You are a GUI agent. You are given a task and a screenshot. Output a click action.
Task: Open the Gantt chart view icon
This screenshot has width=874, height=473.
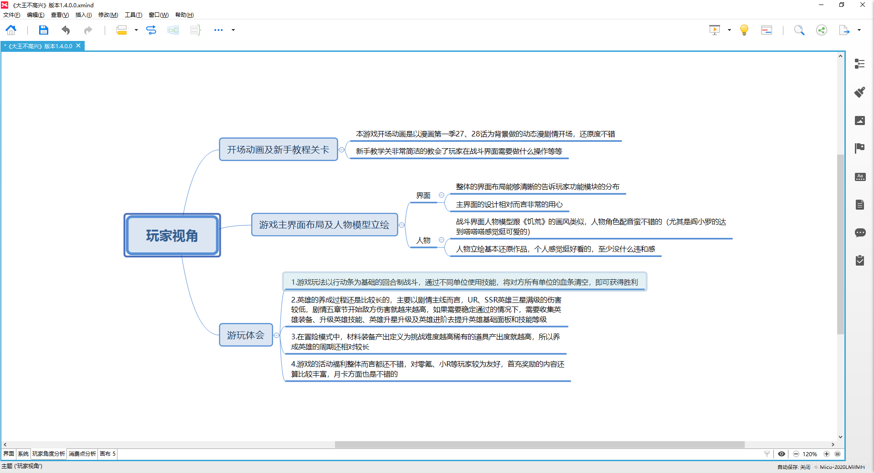(x=767, y=30)
